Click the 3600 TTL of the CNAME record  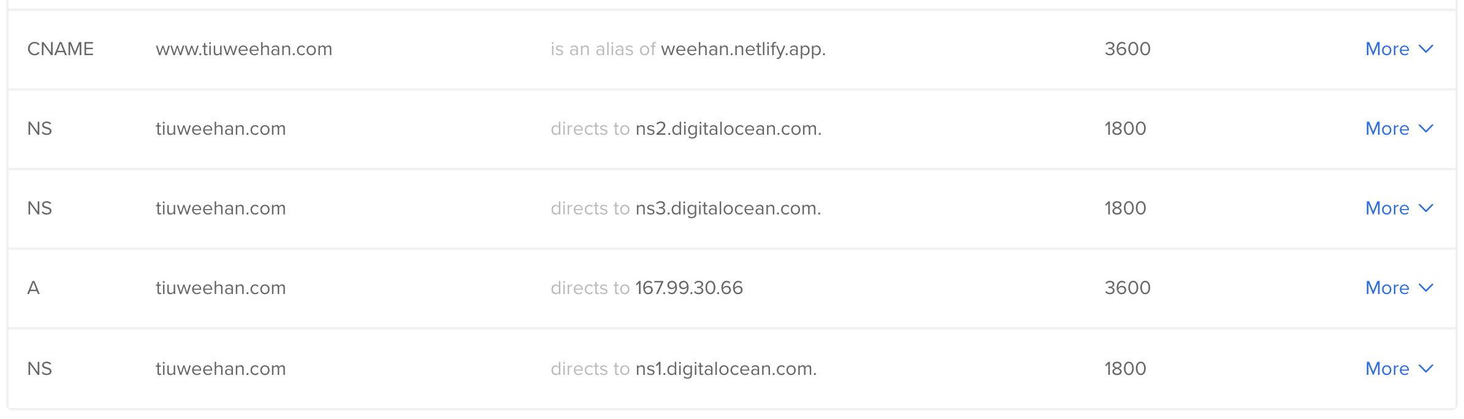[1127, 49]
